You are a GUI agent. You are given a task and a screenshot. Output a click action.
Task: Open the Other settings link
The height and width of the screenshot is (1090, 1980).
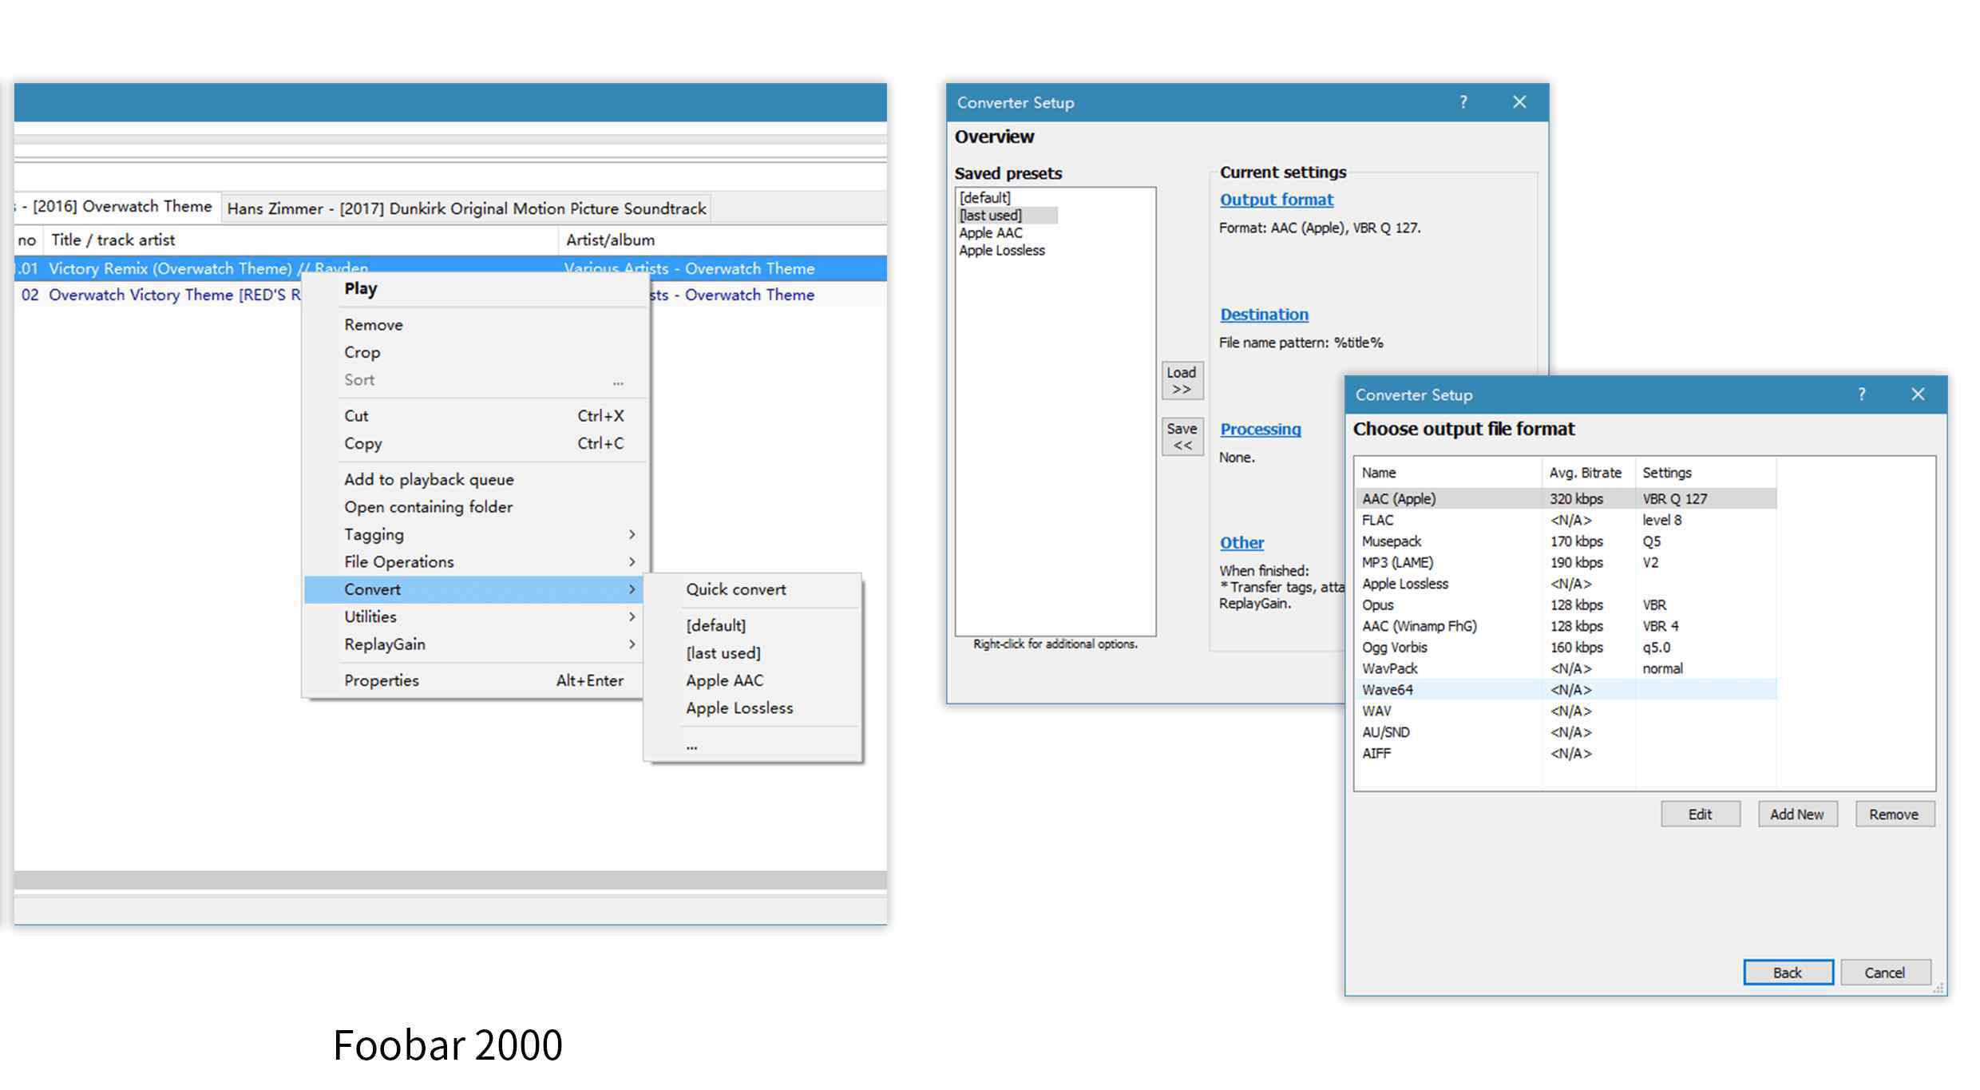[1241, 543]
